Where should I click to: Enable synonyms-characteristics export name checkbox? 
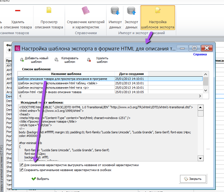21,165
